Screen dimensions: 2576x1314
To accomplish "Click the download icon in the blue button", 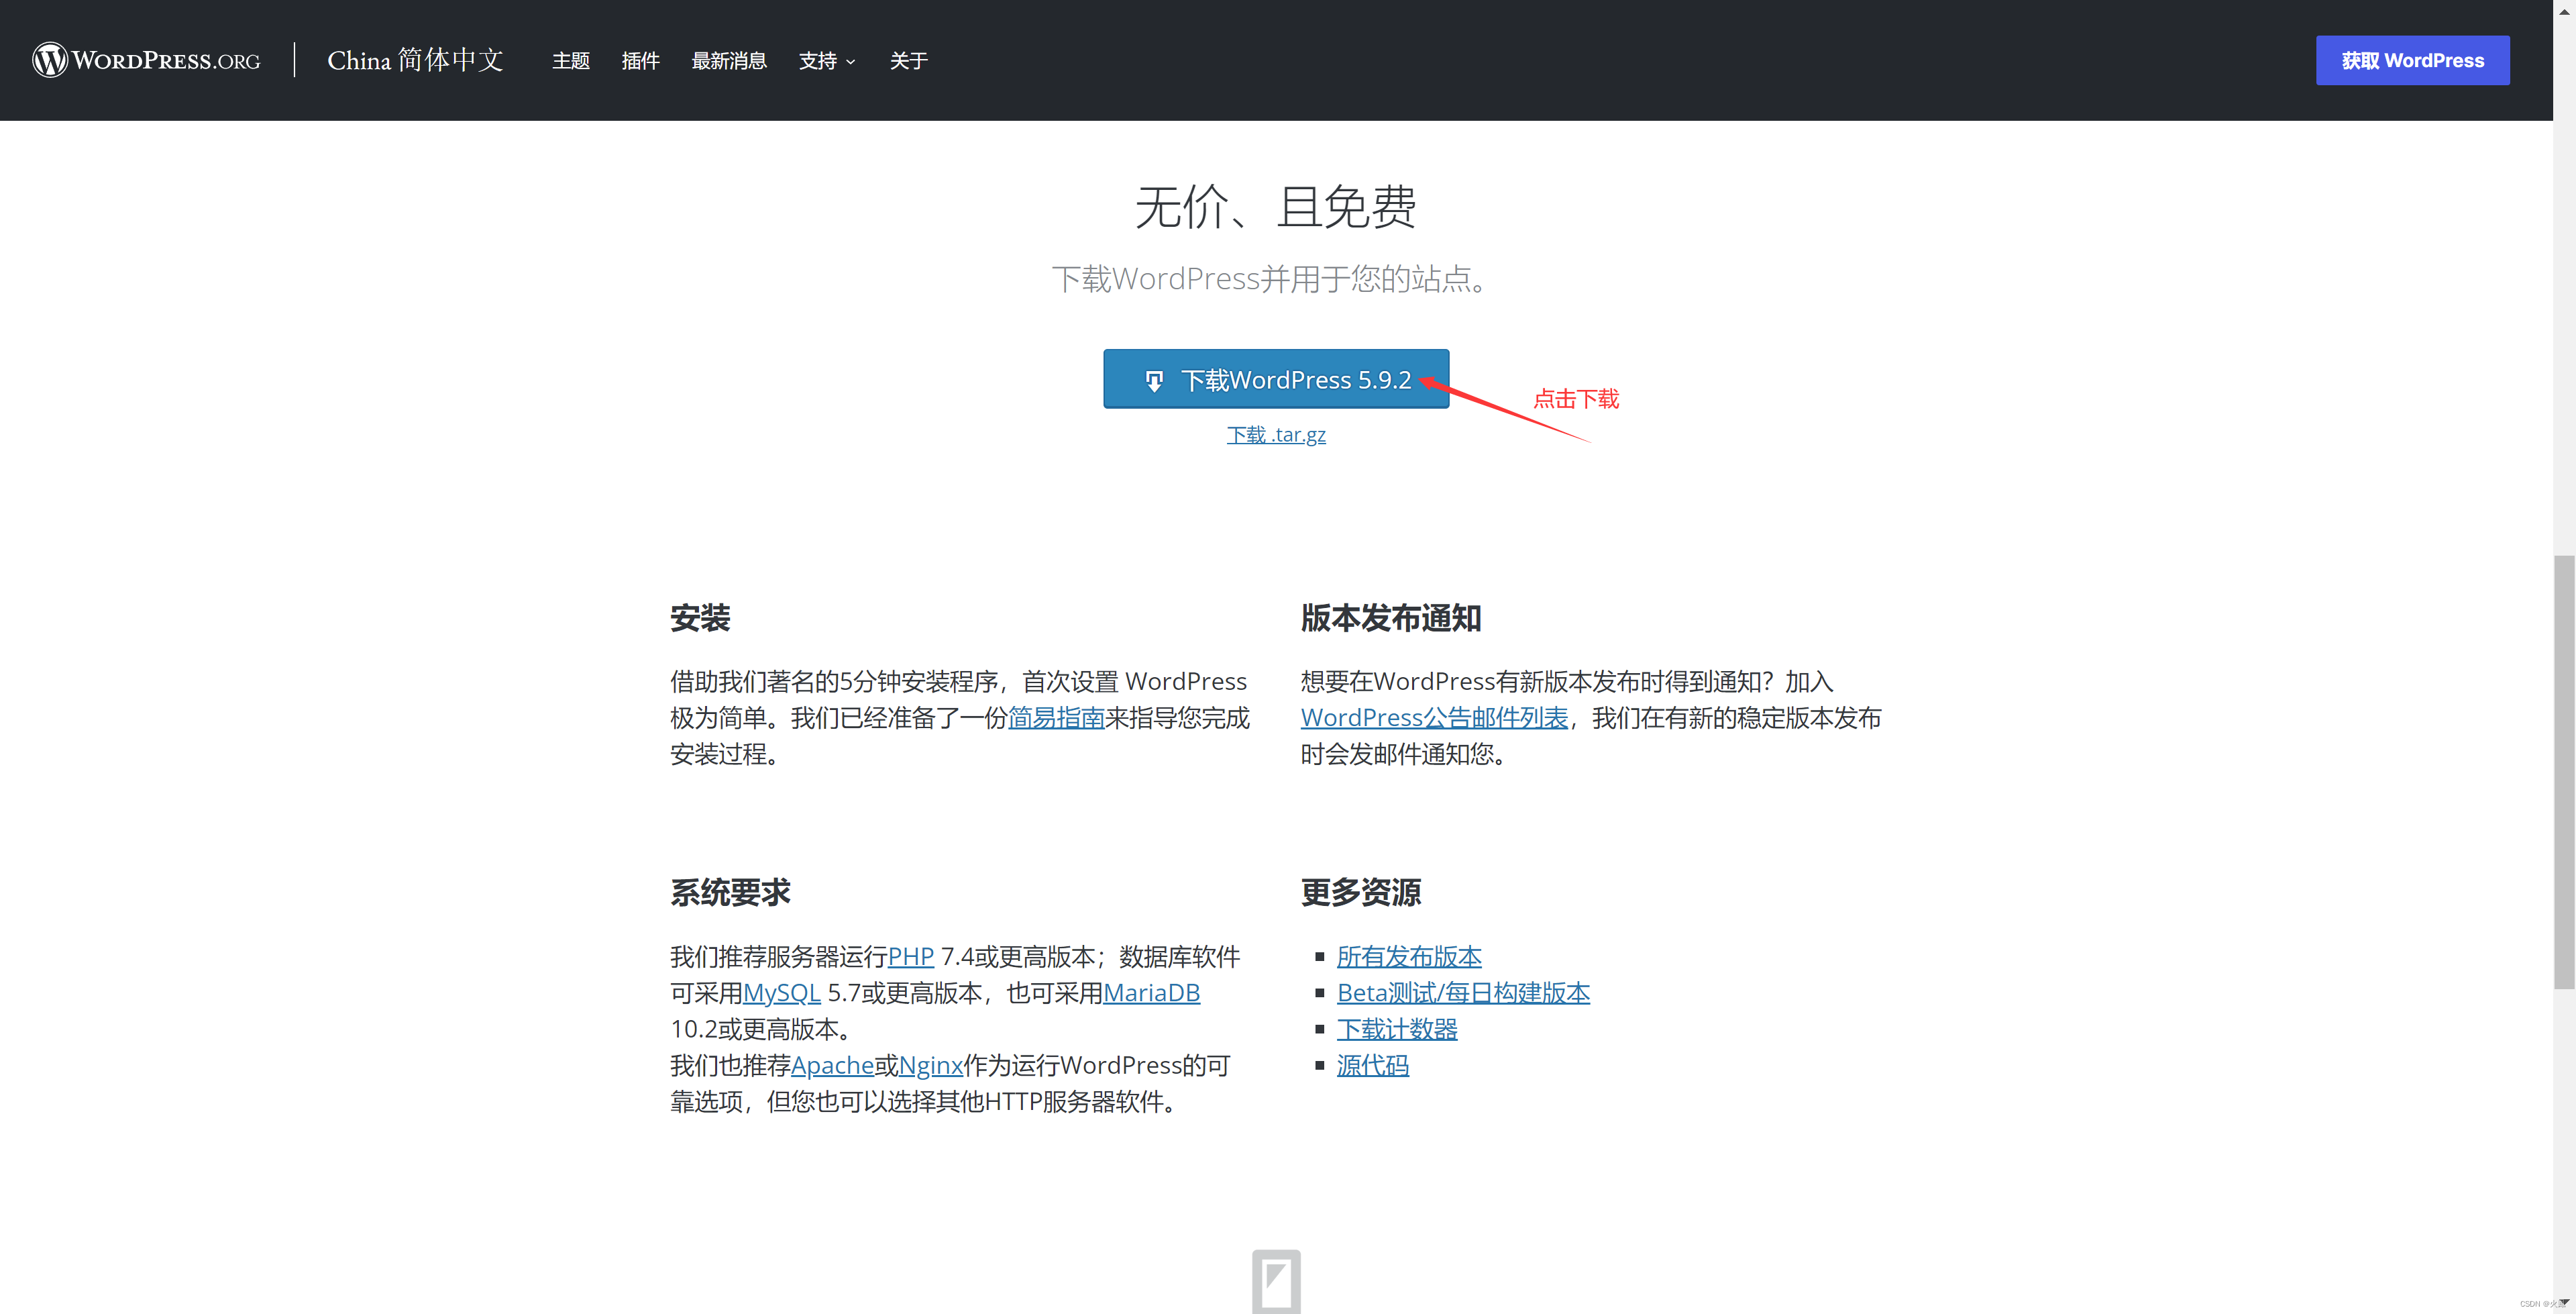I will [x=1154, y=381].
